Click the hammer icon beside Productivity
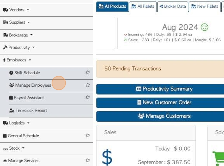 tap(5, 47)
